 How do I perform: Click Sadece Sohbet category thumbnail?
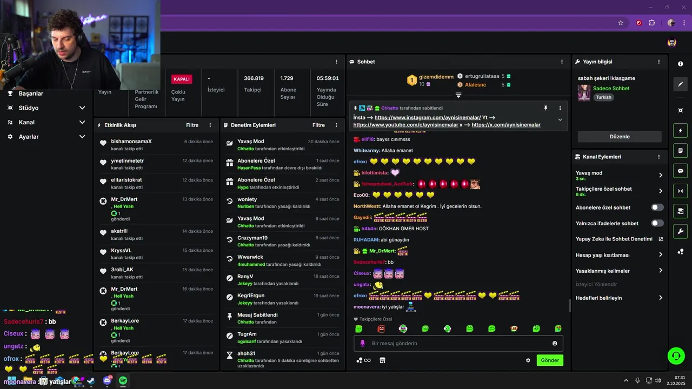tap(584, 93)
